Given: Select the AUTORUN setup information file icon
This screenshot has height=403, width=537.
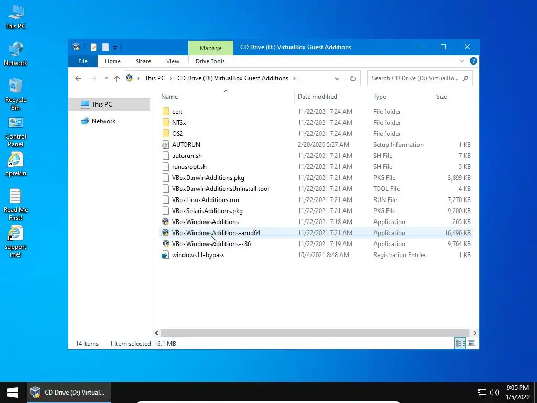Looking at the screenshot, I should tap(165, 145).
